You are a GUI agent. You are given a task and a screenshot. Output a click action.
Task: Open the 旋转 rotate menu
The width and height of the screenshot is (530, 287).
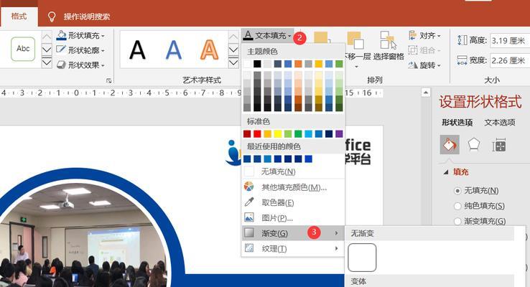coord(425,65)
